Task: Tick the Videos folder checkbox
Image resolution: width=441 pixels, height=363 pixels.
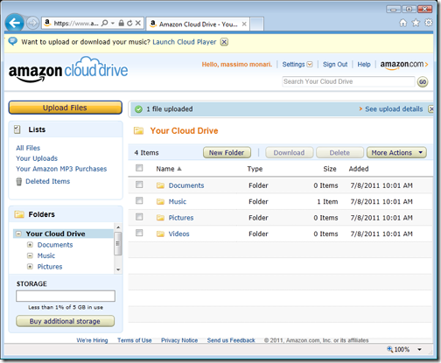Action: pyautogui.click(x=139, y=233)
